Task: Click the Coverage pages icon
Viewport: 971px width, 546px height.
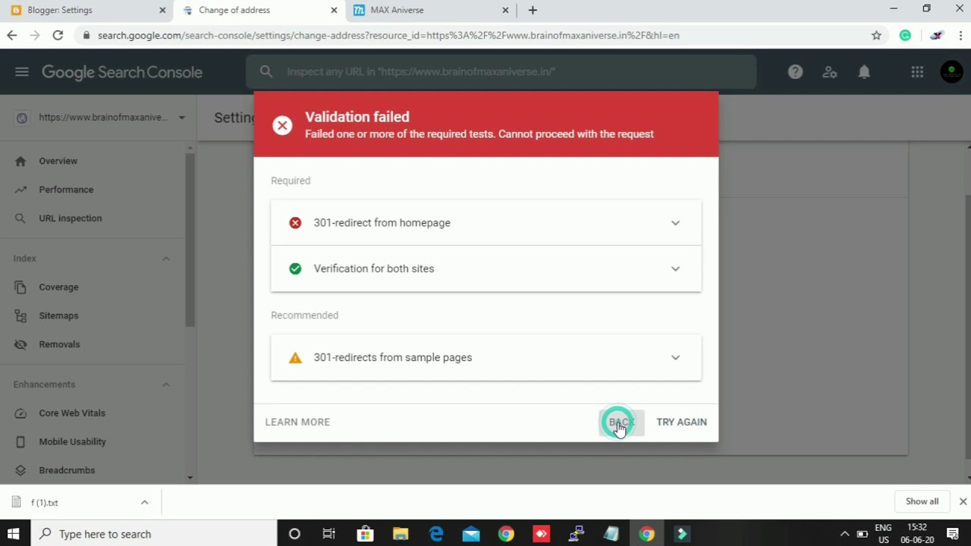Action: (x=20, y=287)
